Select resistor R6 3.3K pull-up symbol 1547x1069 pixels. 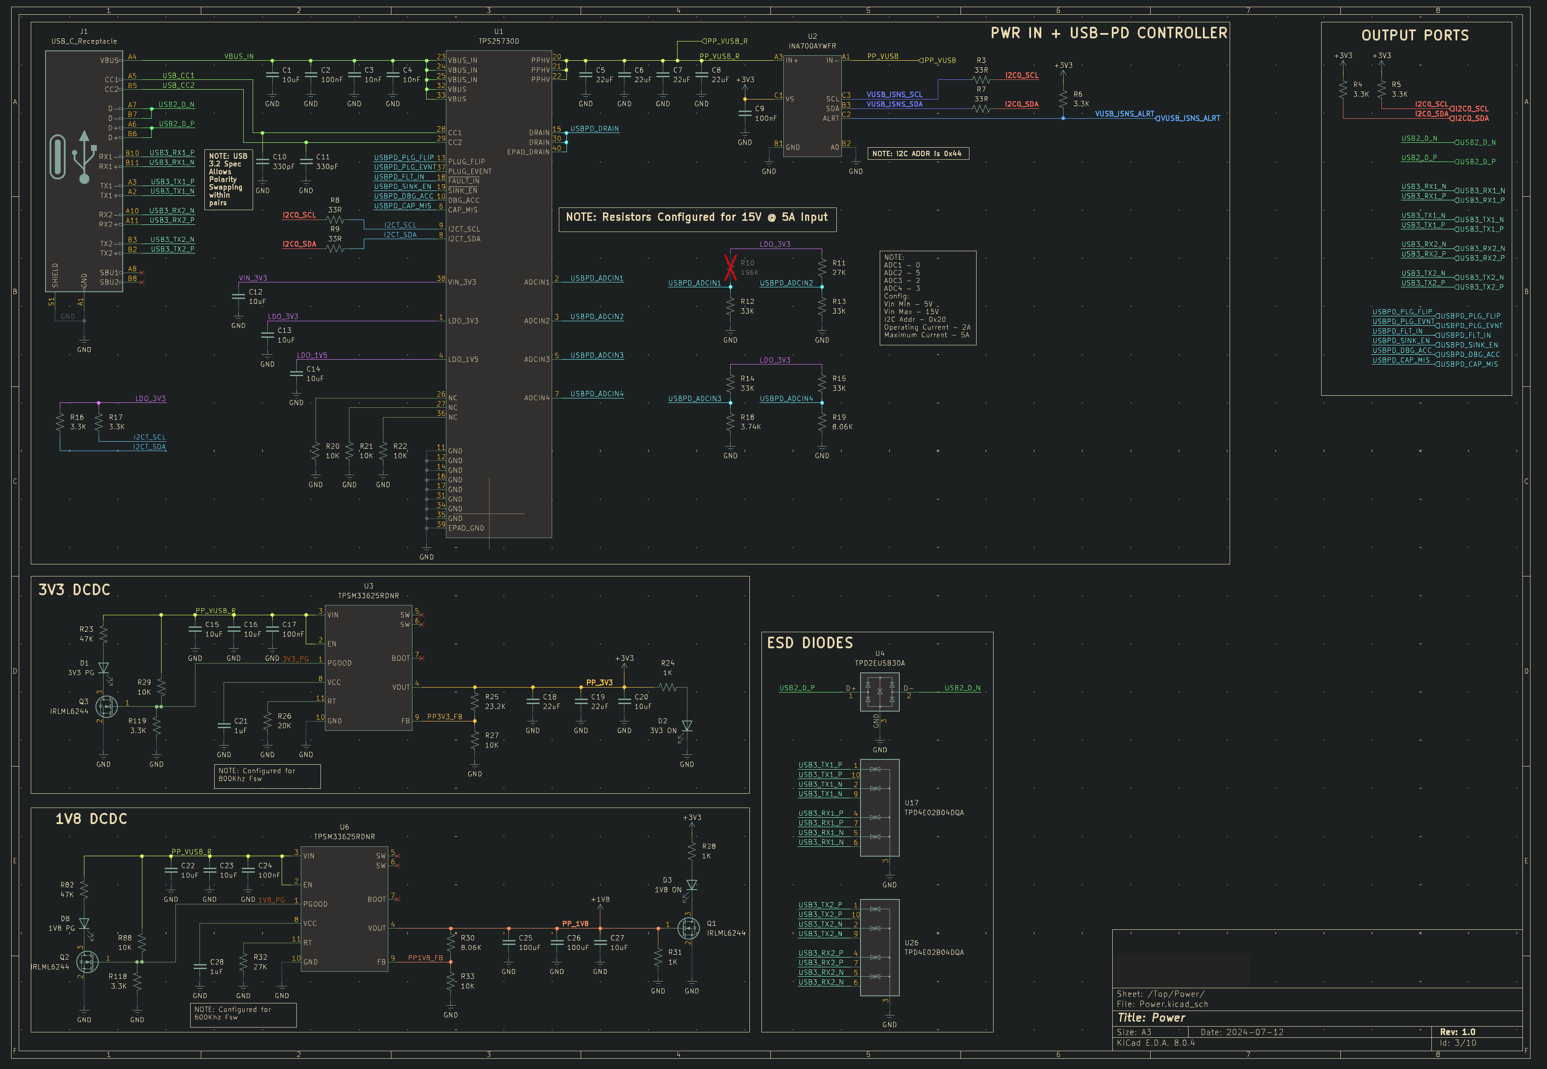1063,99
